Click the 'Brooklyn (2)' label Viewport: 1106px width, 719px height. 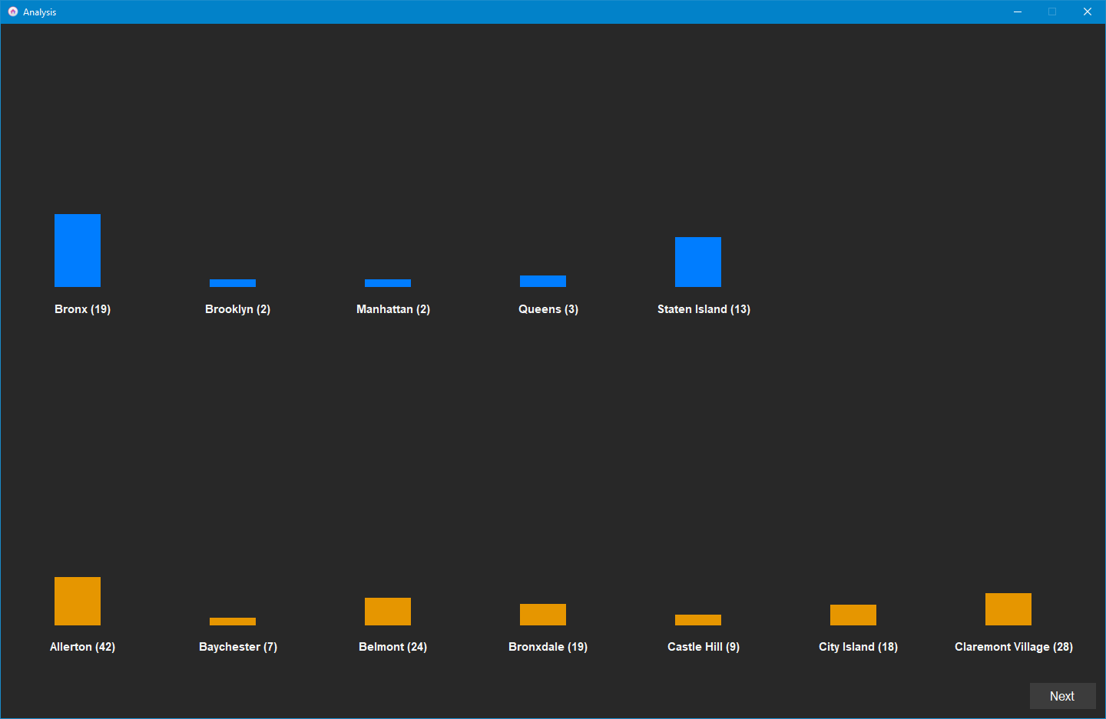pyautogui.click(x=238, y=309)
